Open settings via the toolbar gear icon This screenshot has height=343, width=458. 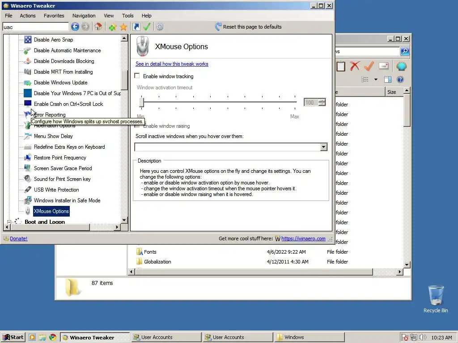coord(160,27)
